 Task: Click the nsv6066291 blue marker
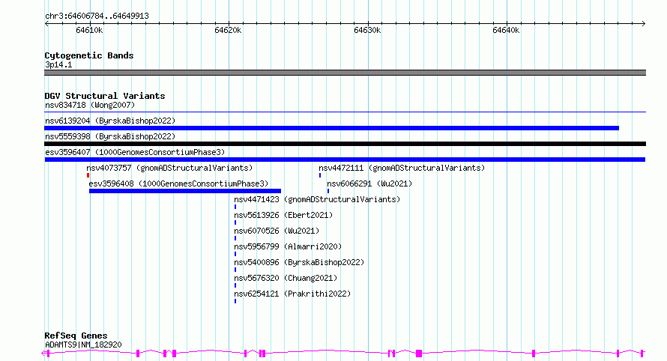point(328,191)
